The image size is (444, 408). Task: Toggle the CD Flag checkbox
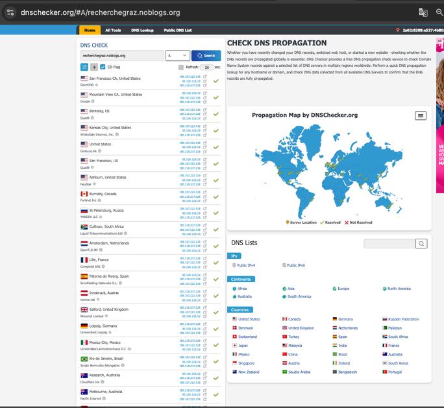103,67
